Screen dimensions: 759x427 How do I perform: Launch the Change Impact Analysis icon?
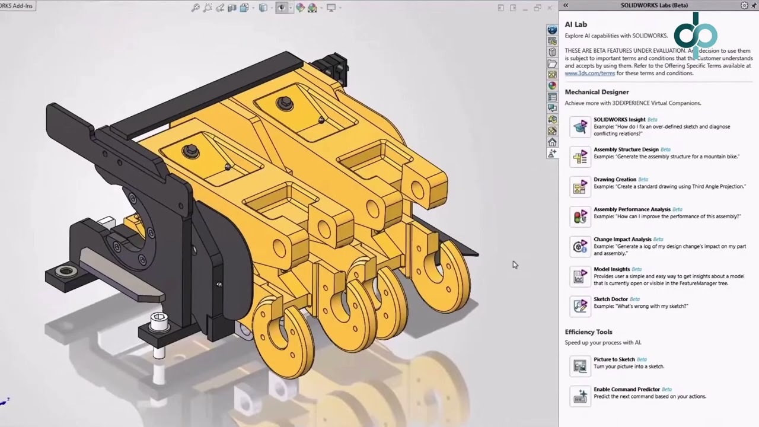580,246
